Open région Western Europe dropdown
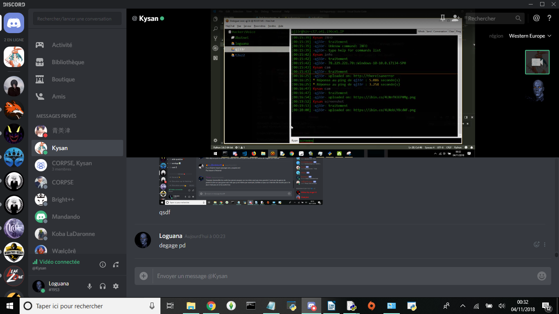The height and width of the screenshot is (314, 559). click(x=531, y=36)
